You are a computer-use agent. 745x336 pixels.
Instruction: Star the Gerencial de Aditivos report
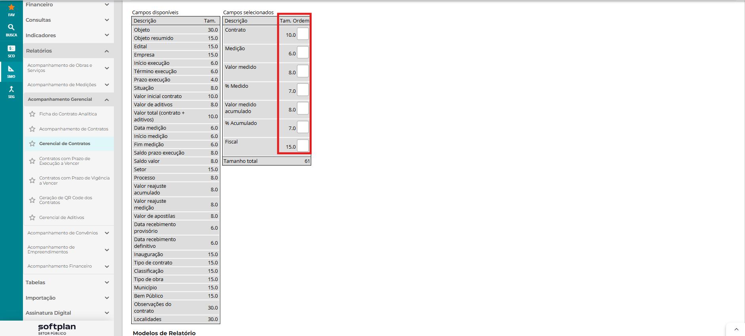pyautogui.click(x=32, y=217)
